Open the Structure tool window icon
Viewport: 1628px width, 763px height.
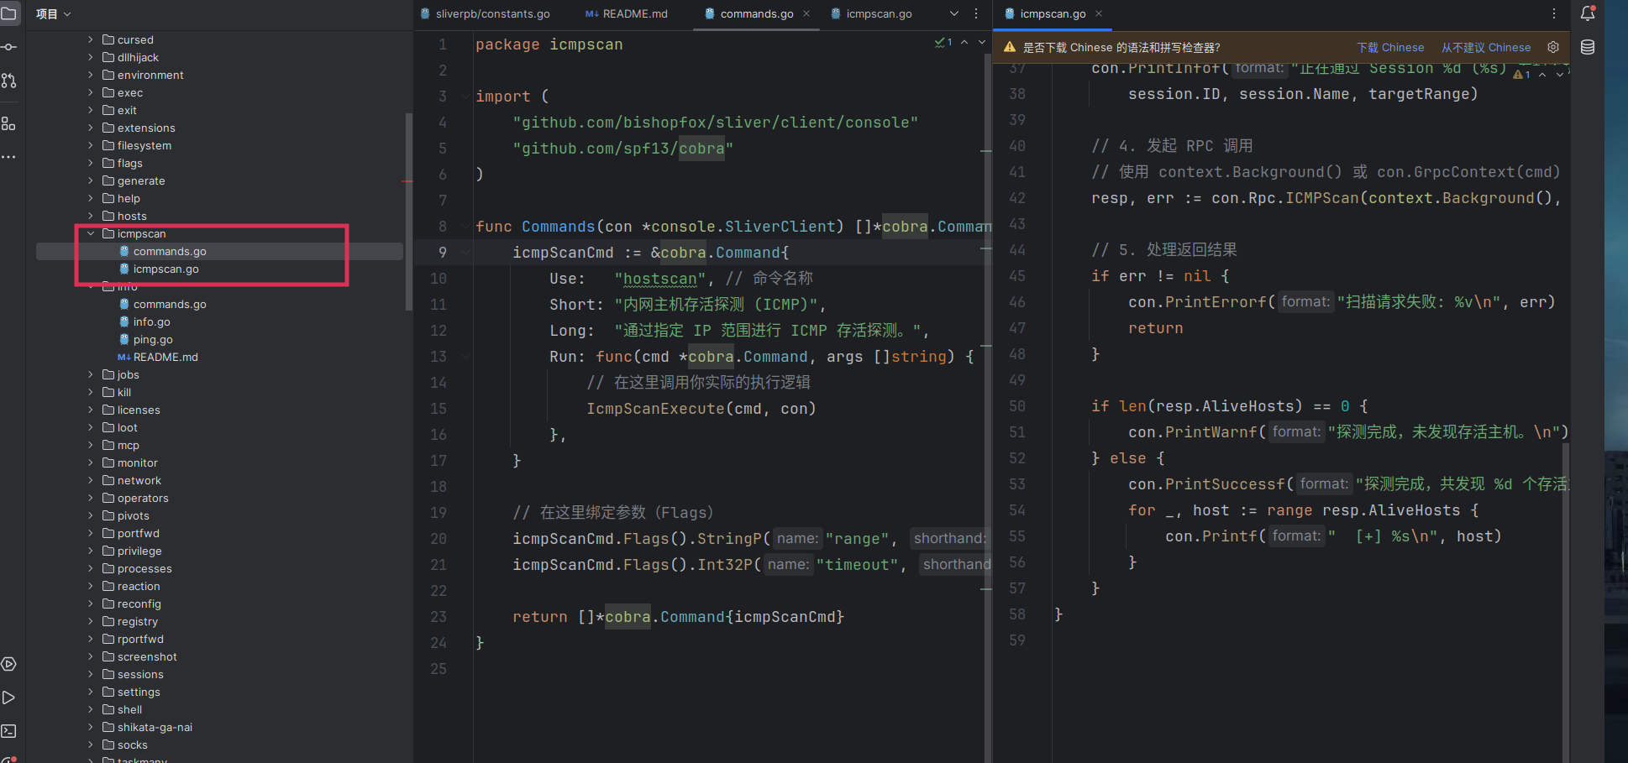8,123
